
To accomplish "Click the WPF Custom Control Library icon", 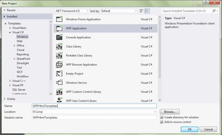I will pos(59,92).
